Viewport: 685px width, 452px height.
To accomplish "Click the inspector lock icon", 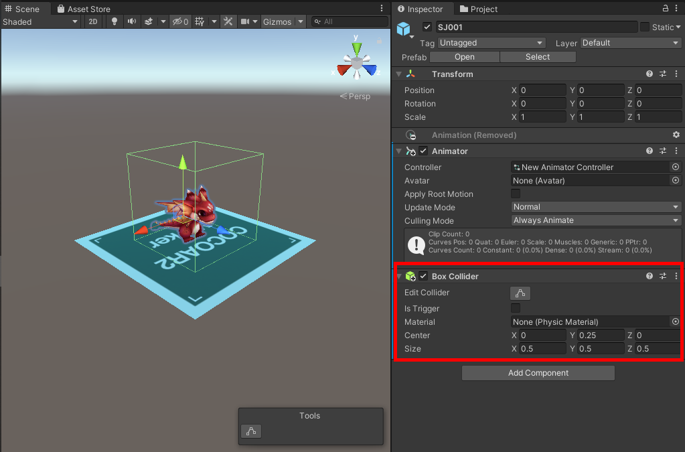I will tap(666, 8).
